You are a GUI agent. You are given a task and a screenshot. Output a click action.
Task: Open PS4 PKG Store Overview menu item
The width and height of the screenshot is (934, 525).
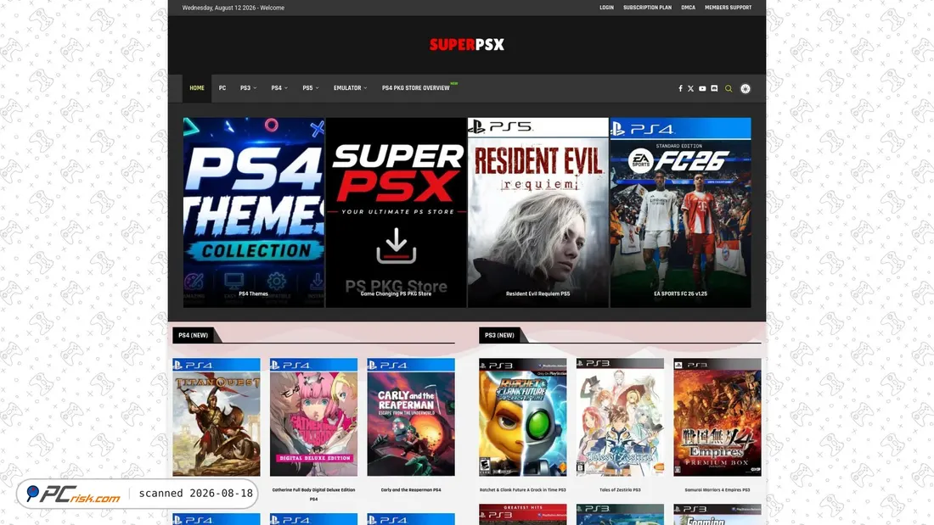pos(416,88)
